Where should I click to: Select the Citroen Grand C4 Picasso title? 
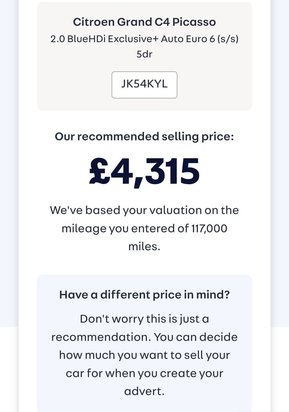pyautogui.click(x=144, y=22)
